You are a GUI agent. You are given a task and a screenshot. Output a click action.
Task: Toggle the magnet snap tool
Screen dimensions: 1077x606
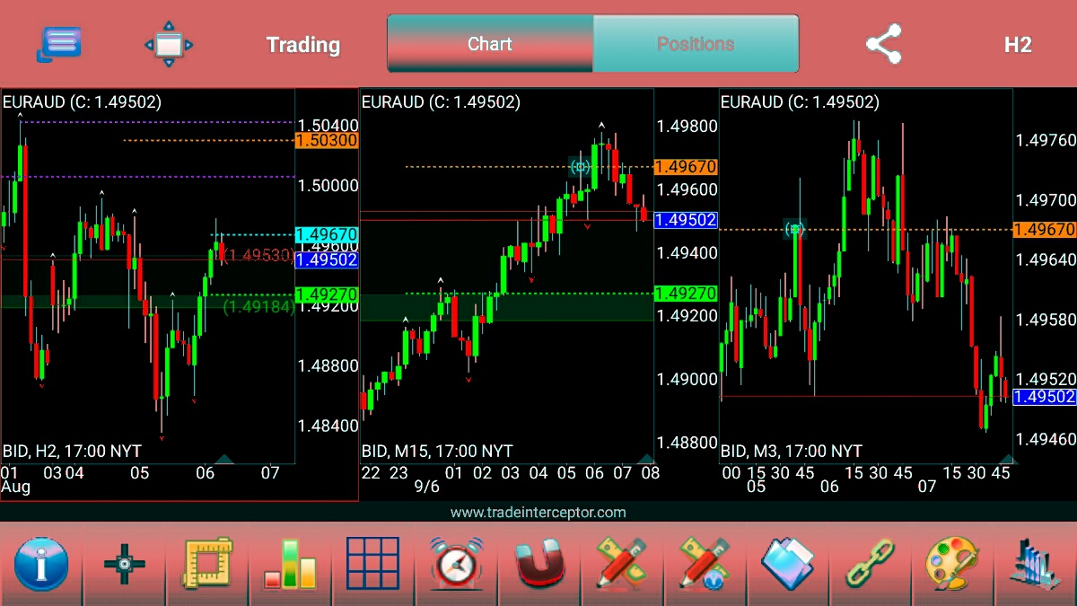tap(538, 564)
